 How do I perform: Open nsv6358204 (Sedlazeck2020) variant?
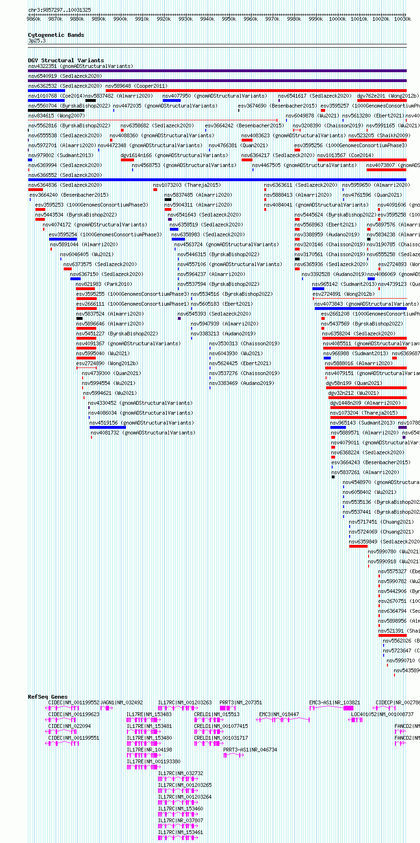pyautogui.click(x=359, y=334)
